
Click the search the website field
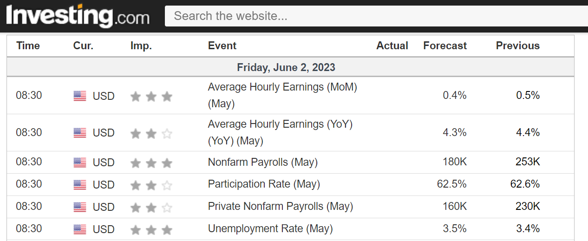[376, 16]
